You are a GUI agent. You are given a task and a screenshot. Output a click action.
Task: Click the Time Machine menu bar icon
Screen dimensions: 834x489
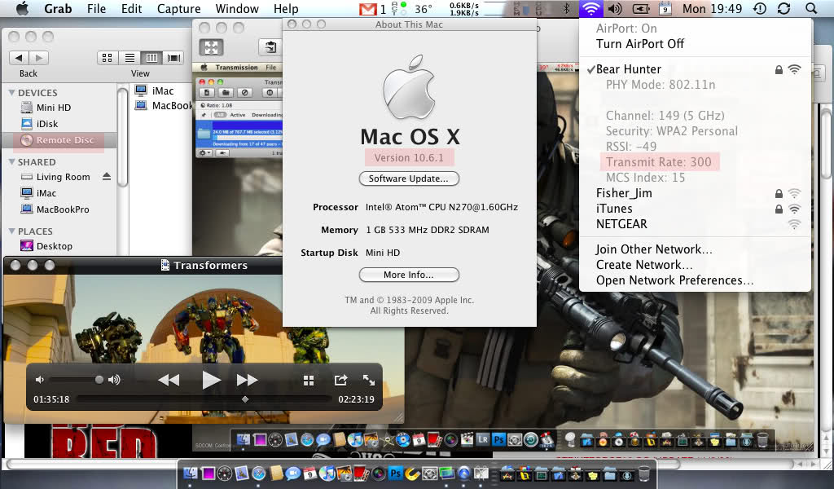point(759,9)
